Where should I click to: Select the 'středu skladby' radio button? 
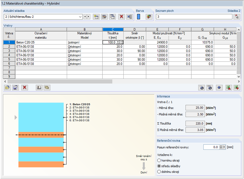(159, 166)
